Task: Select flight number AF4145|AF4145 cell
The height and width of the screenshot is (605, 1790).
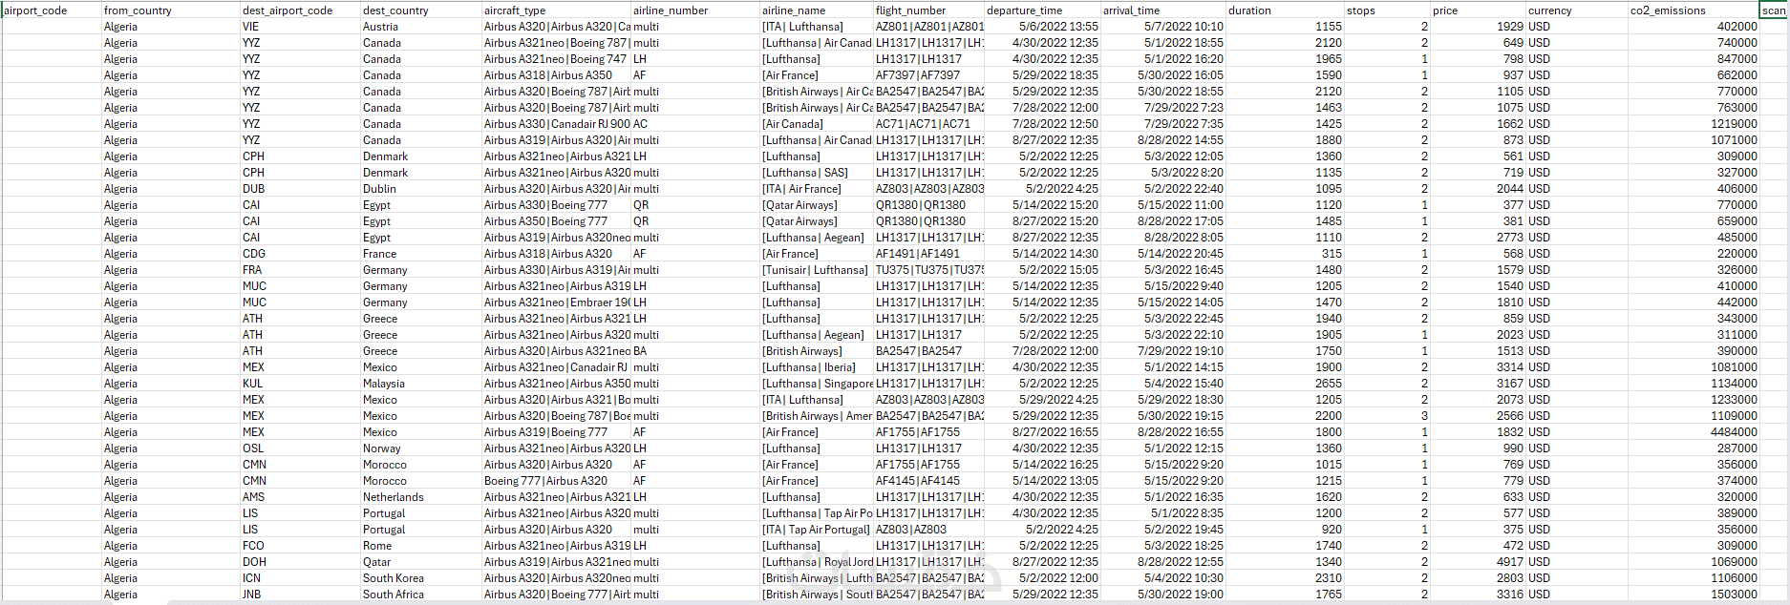Action: (x=928, y=481)
